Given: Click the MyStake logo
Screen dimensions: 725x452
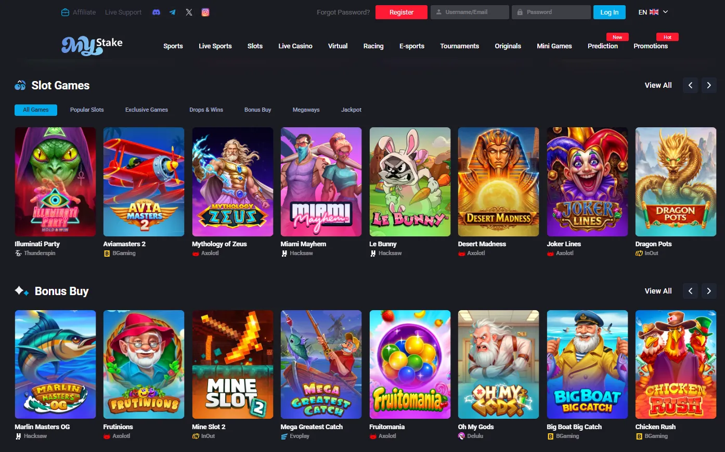Looking at the screenshot, I should (x=92, y=46).
